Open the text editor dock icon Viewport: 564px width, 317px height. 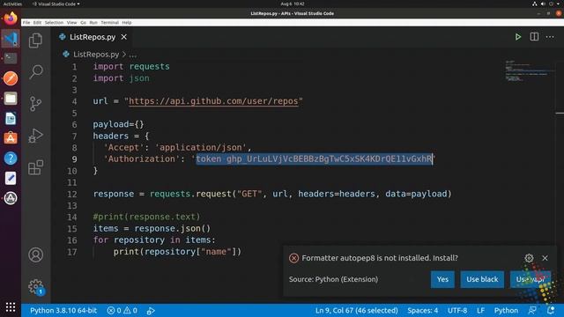[x=11, y=178]
